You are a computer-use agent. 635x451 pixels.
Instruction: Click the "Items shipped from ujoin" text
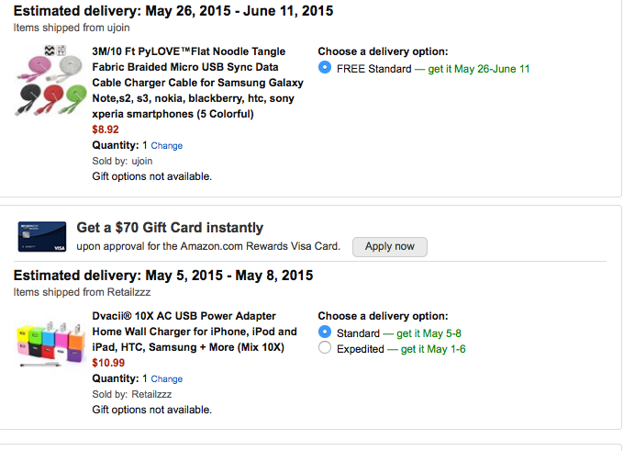pyautogui.click(x=72, y=28)
